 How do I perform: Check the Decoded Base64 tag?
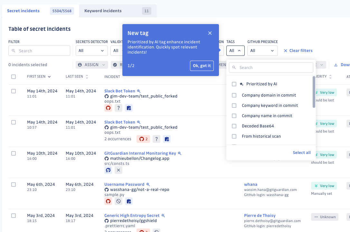coord(234,126)
